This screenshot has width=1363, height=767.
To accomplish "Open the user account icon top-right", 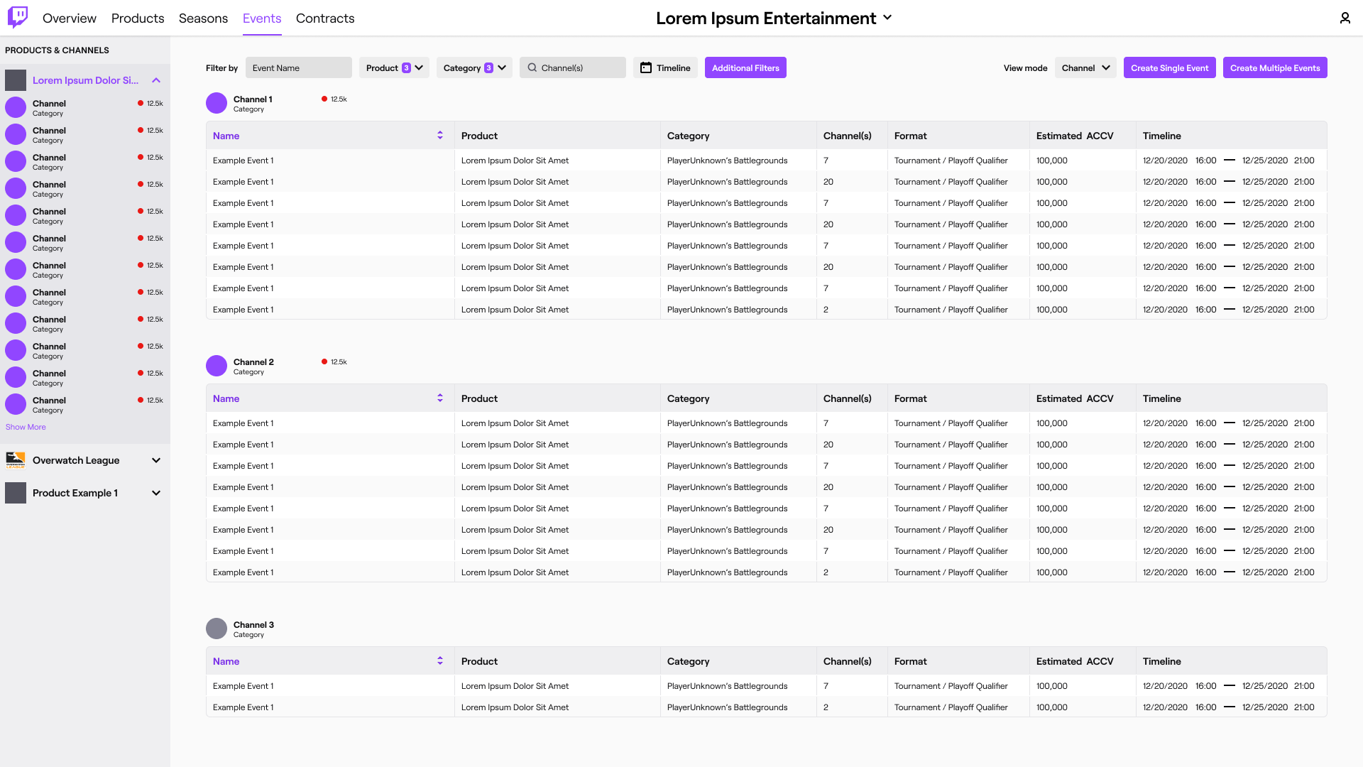I will click(1345, 18).
